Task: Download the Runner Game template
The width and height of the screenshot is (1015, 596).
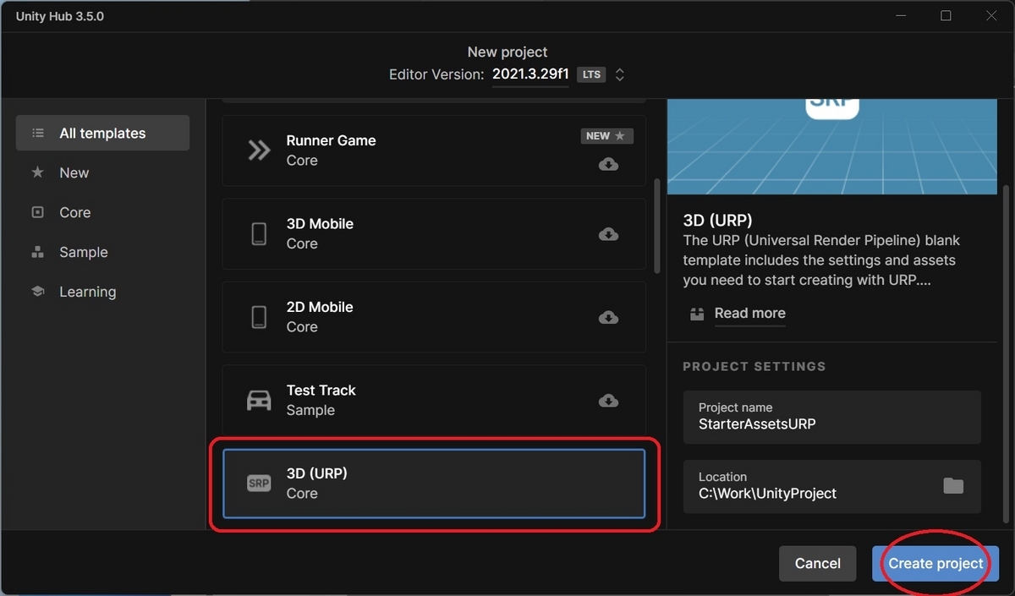Action: pos(607,164)
